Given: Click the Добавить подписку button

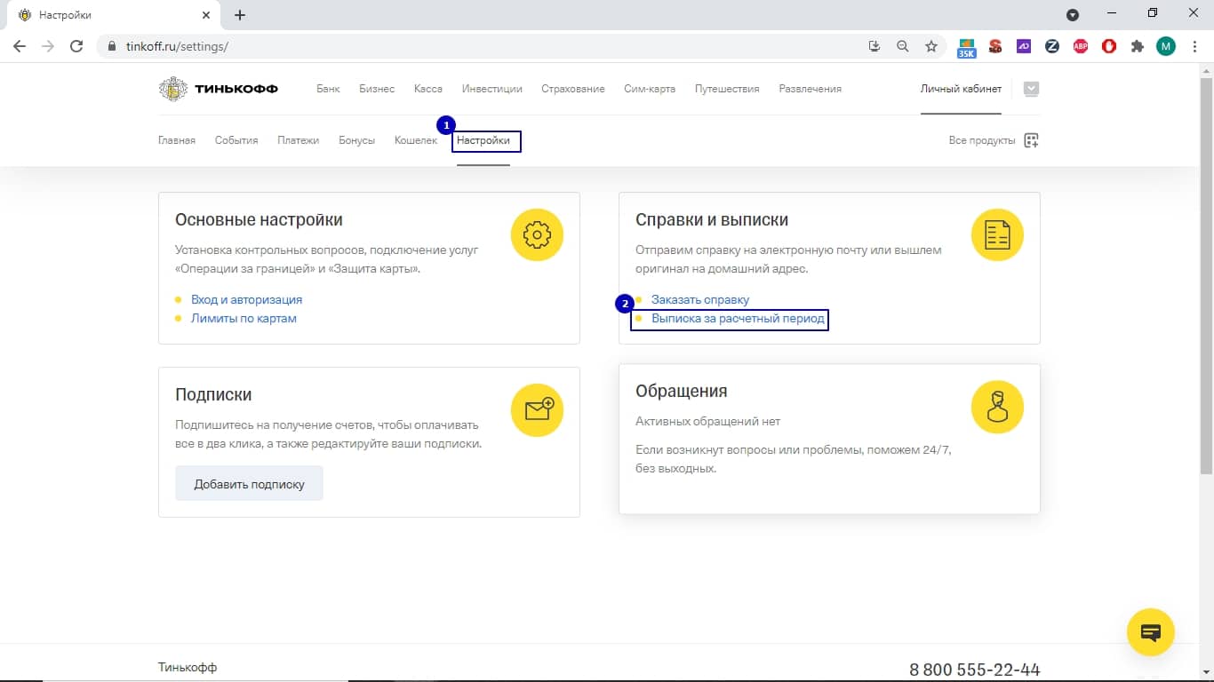Looking at the screenshot, I should [249, 484].
